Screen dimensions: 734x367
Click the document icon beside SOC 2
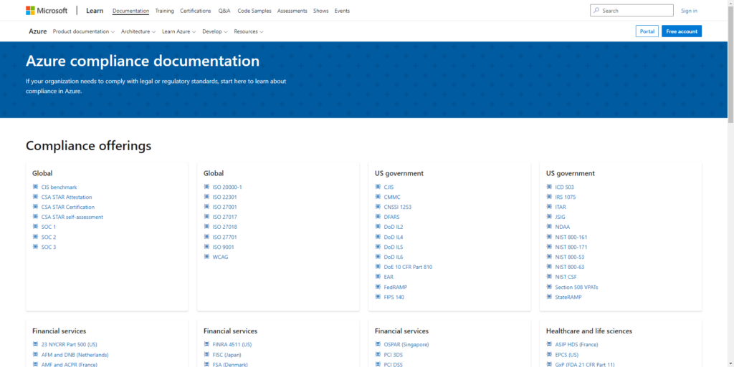click(x=35, y=237)
